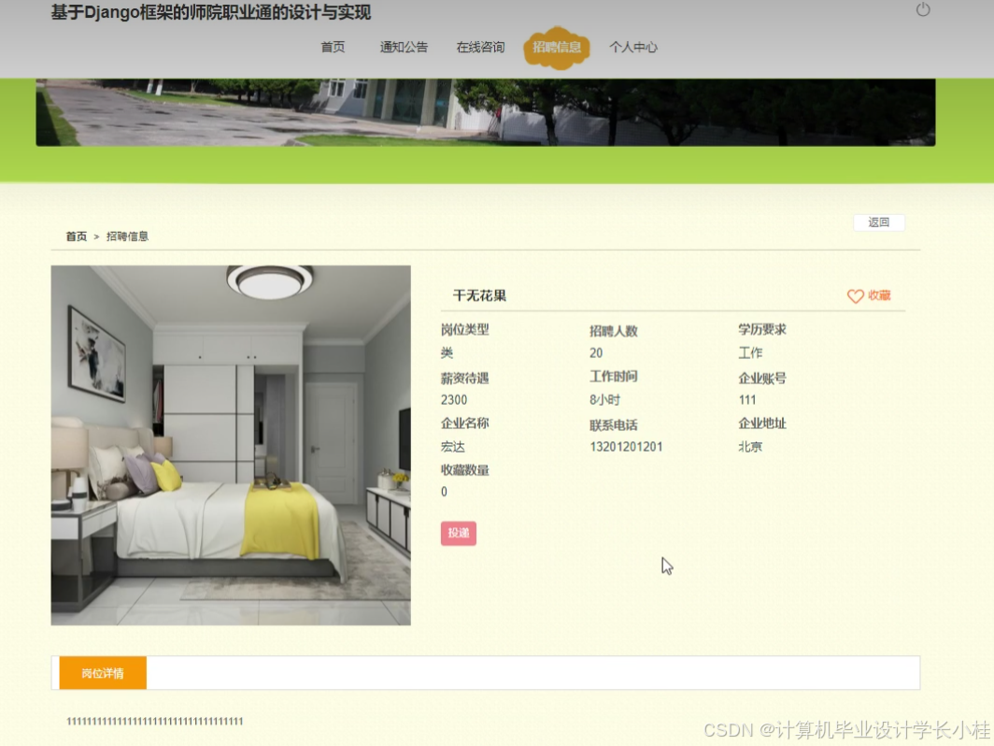Click the salary value 2300
Screen dimensions: 994x746
coord(454,400)
